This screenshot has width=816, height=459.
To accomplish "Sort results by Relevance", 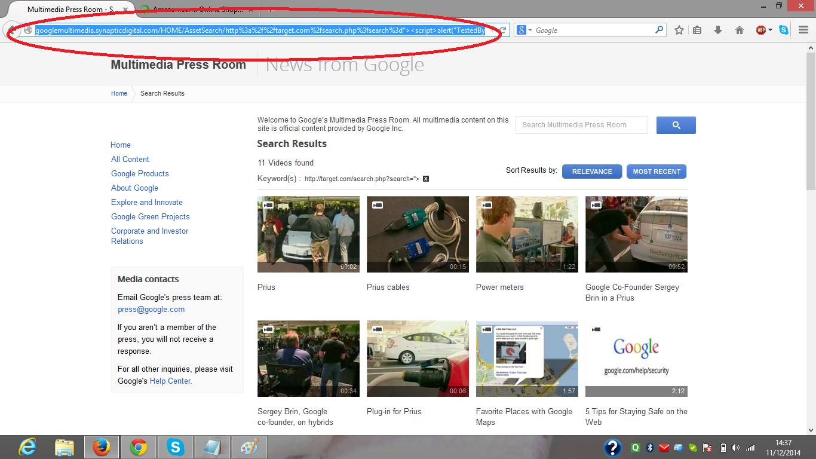I will click(x=592, y=172).
